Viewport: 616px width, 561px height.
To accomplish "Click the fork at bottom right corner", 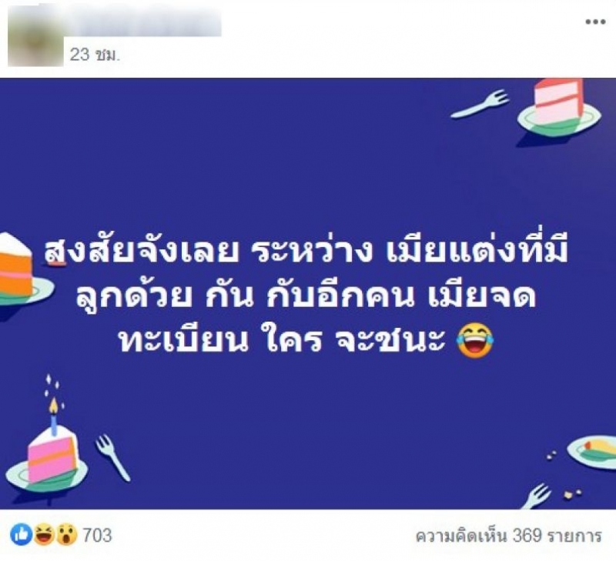I will point(537,496).
